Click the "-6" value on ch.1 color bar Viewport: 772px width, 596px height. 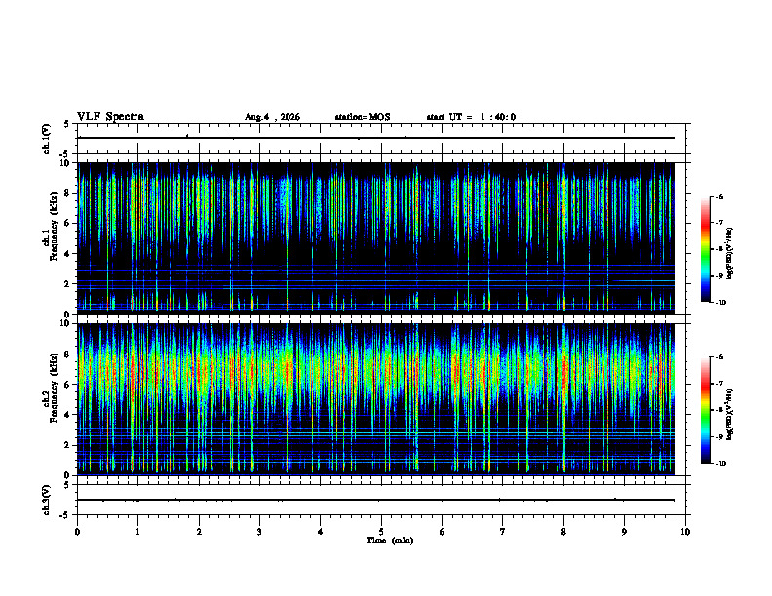(x=719, y=197)
